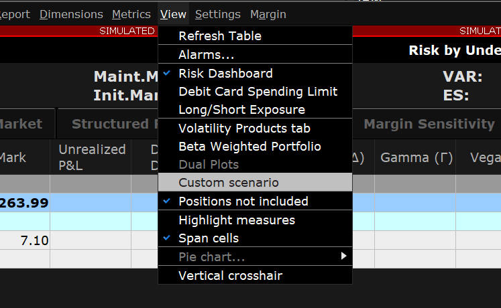Choose Alarms... menu entry
Viewport: 501px width, 308px height.
pyautogui.click(x=206, y=55)
